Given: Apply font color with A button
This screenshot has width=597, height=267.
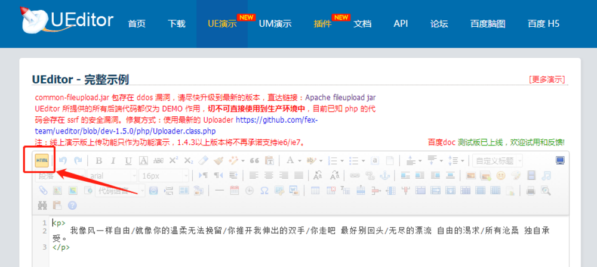Looking at the screenshot, I should coord(290,160).
